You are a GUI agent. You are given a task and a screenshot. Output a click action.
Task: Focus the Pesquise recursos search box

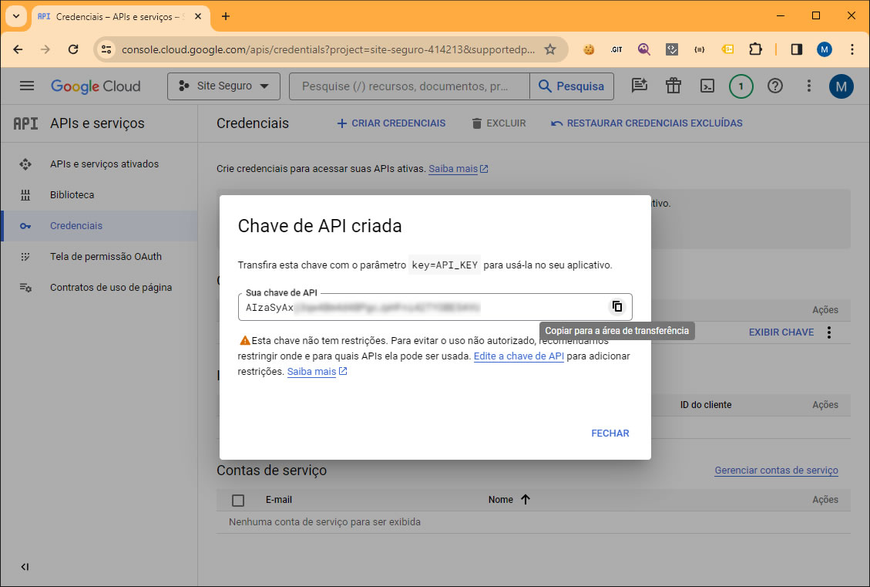tap(409, 86)
